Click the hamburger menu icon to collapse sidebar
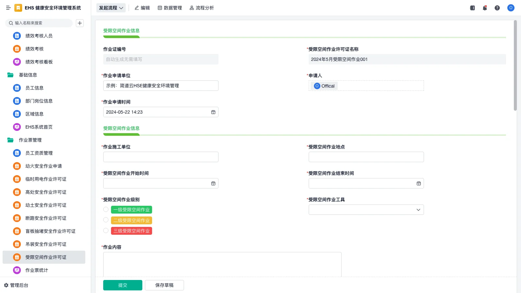Screen dimensions: 521x293 (x=8, y=8)
